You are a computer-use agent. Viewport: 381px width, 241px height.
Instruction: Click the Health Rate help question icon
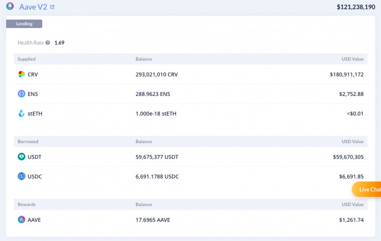(x=48, y=43)
